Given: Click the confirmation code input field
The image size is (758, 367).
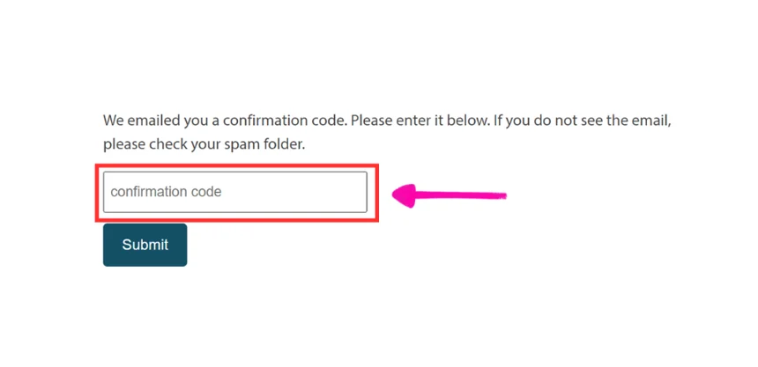Looking at the screenshot, I should click(x=235, y=192).
